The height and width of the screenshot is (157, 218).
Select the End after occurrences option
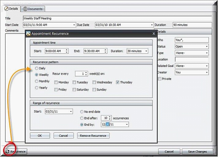tap(82, 118)
